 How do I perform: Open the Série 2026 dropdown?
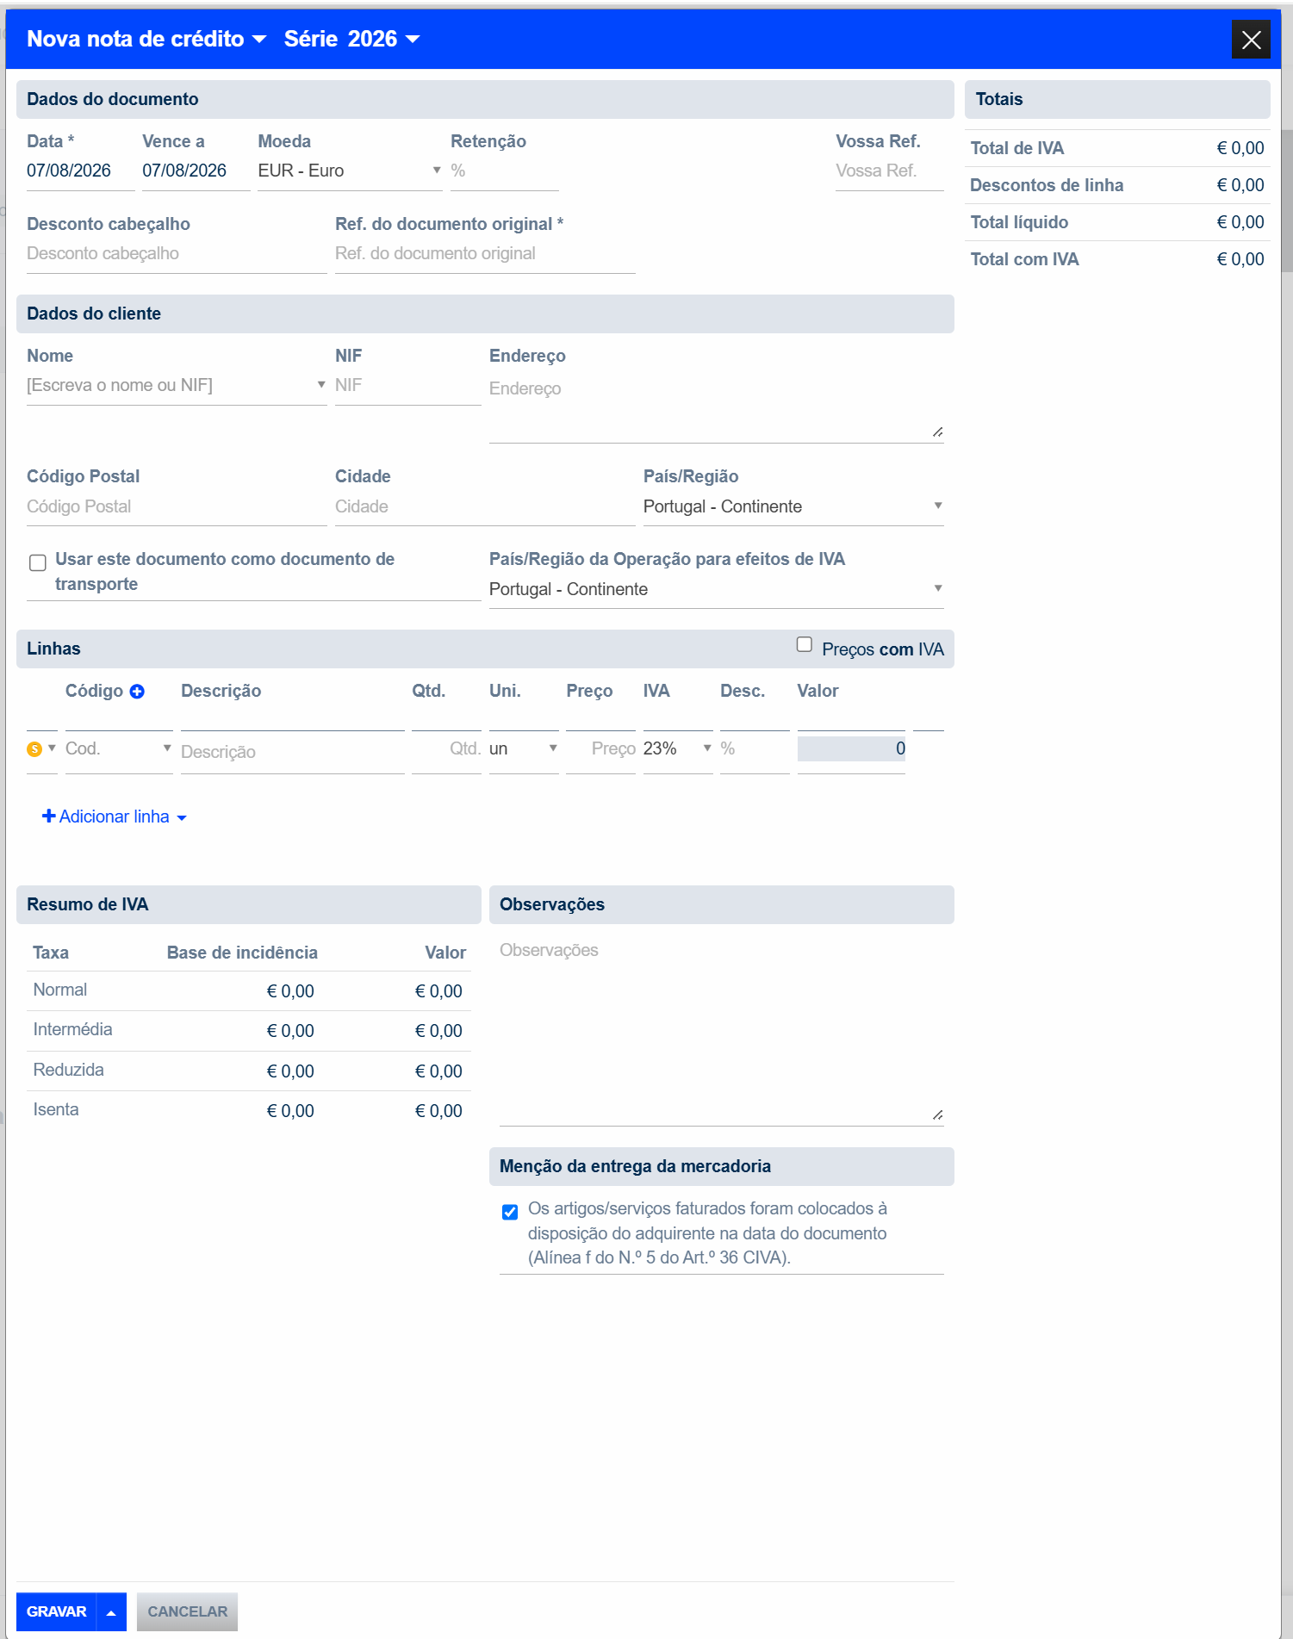[x=351, y=40]
